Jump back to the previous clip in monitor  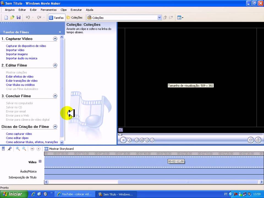(137, 140)
